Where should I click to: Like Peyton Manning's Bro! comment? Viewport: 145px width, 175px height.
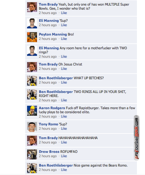point(64,39)
